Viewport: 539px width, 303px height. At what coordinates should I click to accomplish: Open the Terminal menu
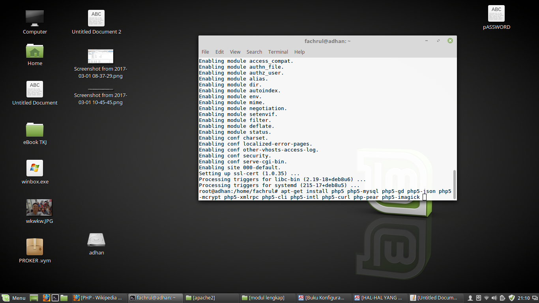pyautogui.click(x=278, y=52)
